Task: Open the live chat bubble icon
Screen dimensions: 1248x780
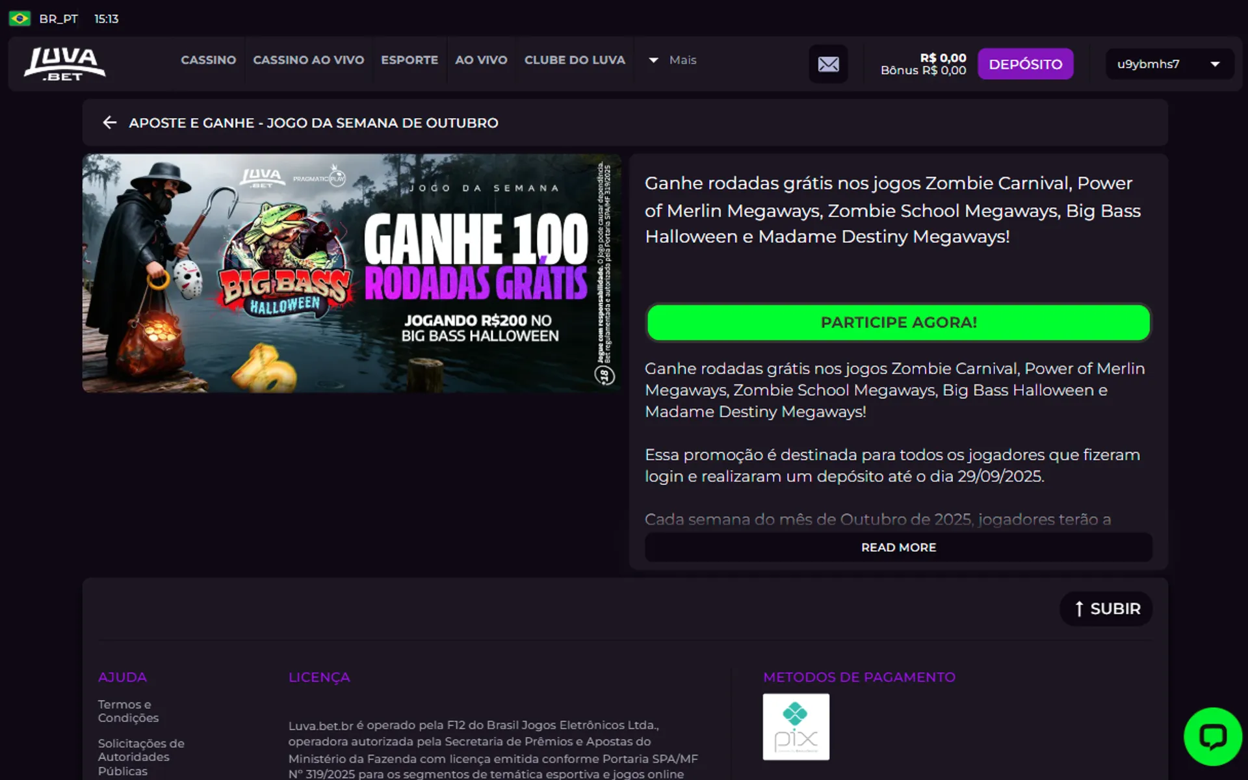Action: [1212, 736]
